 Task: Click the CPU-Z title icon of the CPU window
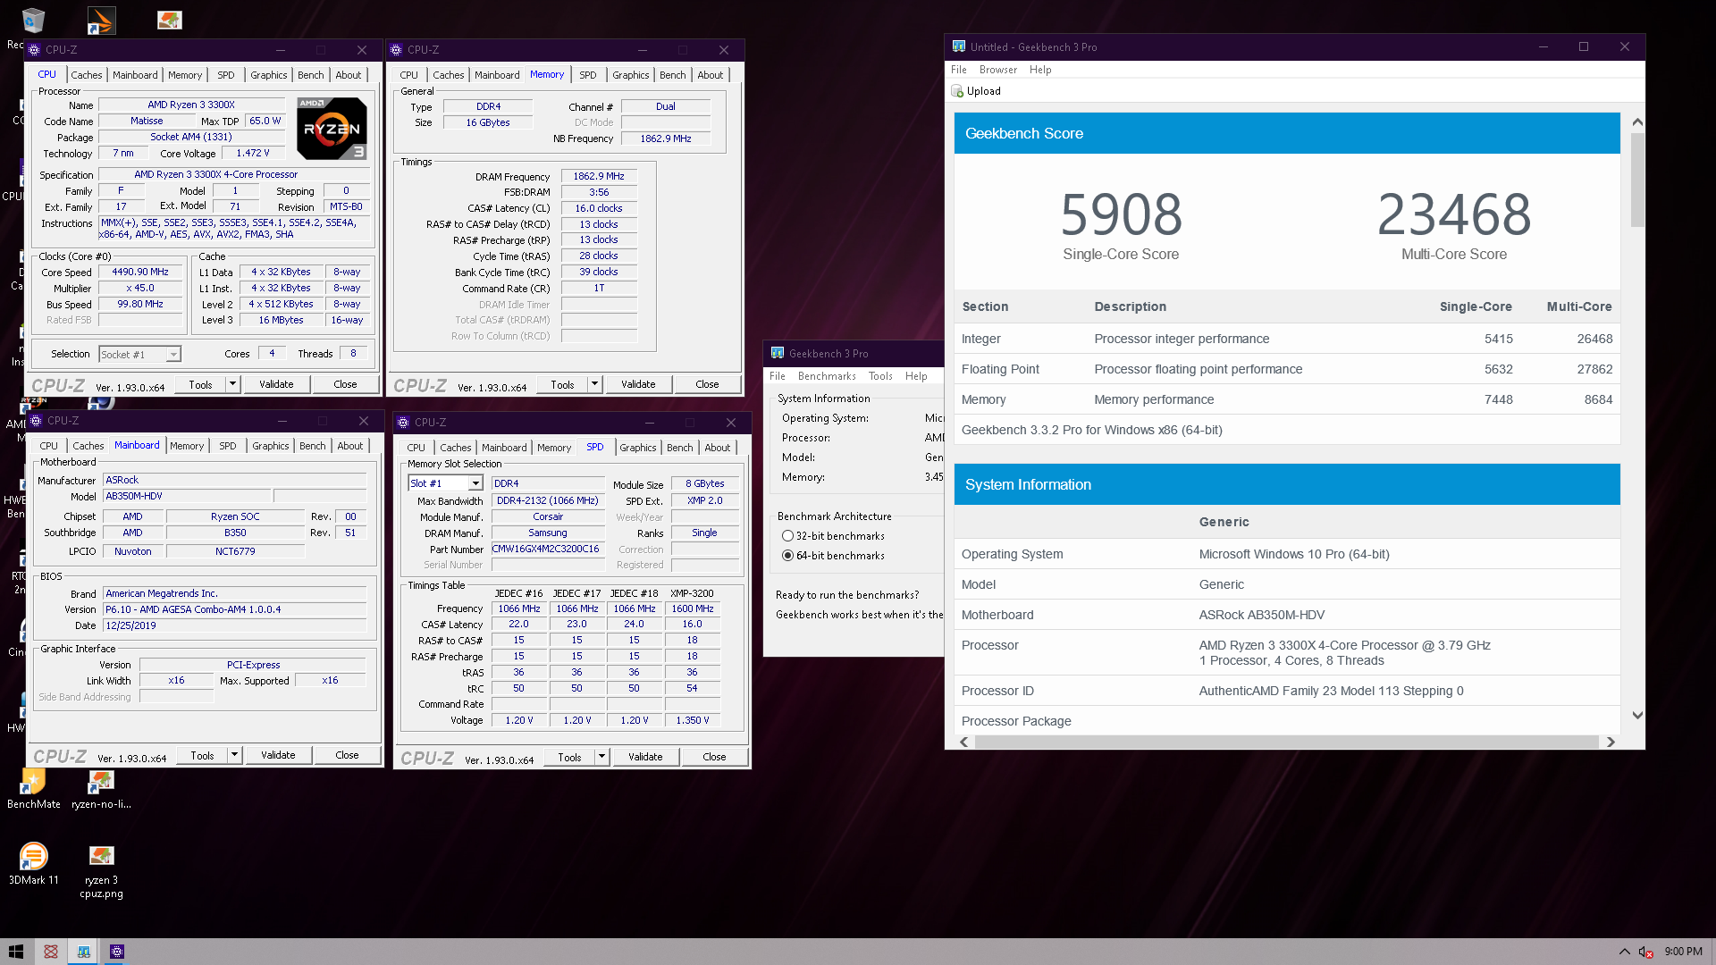click(34, 50)
